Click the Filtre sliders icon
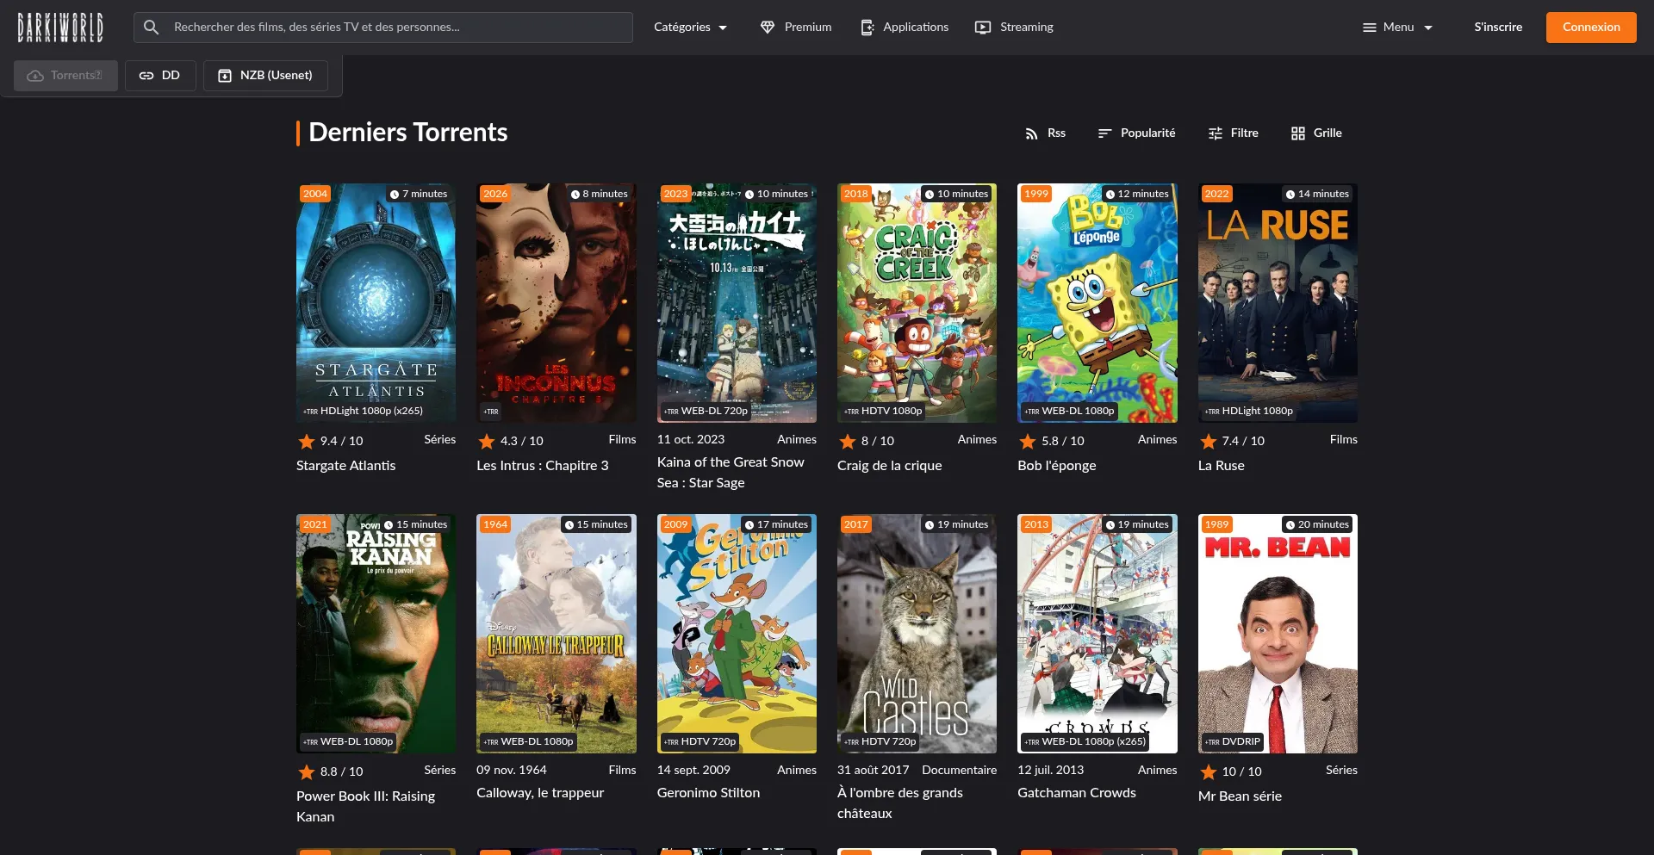The width and height of the screenshot is (1654, 855). (x=1216, y=133)
